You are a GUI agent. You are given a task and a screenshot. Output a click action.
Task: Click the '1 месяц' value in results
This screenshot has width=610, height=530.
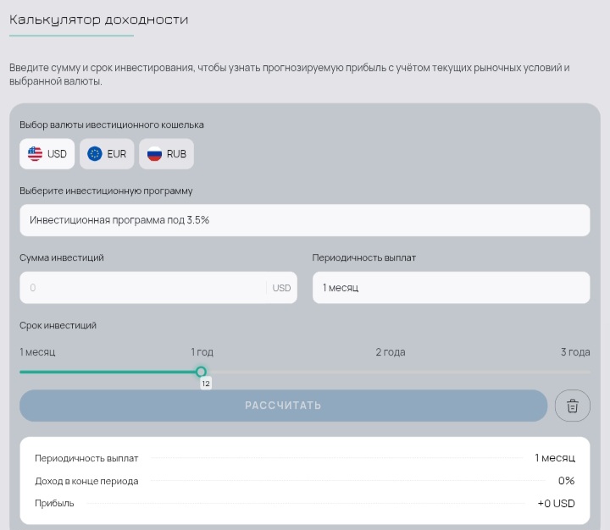coord(554,458)
